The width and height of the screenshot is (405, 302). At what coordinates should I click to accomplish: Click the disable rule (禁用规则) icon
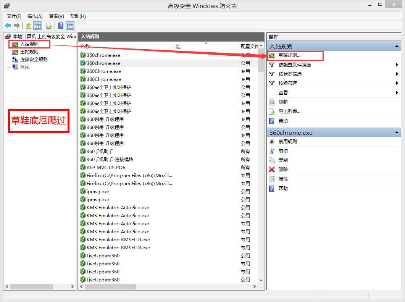[x=272, y=142]
